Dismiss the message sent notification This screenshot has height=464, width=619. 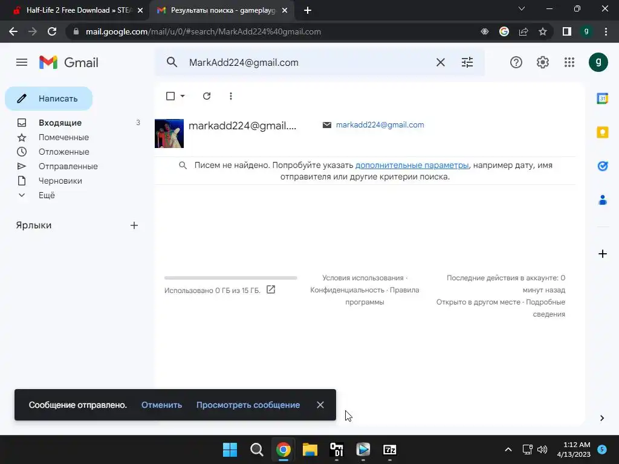320,405
